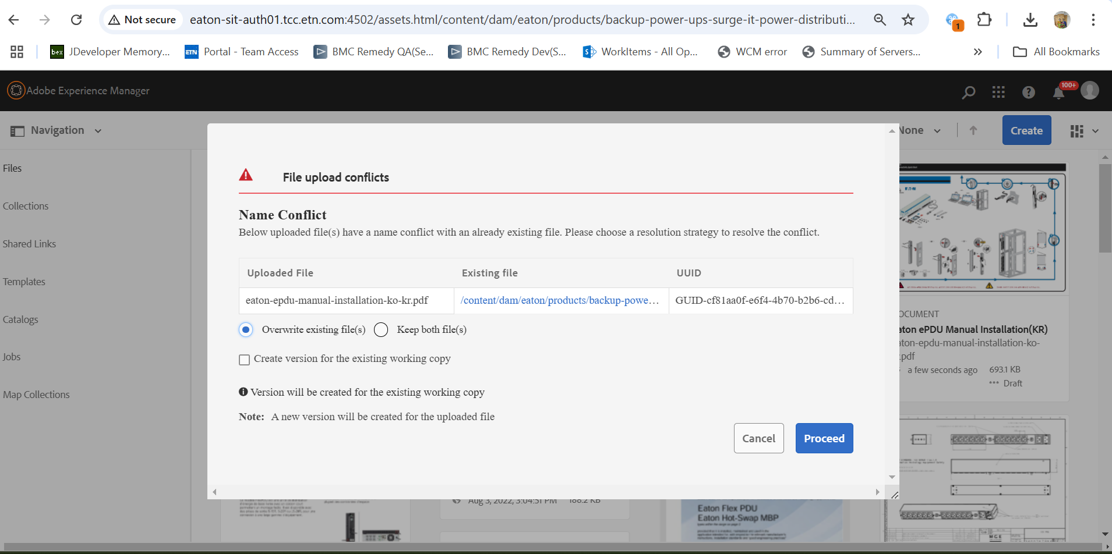Screen dimensions: 1112x554
Task: Open the AEM help icon
Action: tap(1028, 92)
